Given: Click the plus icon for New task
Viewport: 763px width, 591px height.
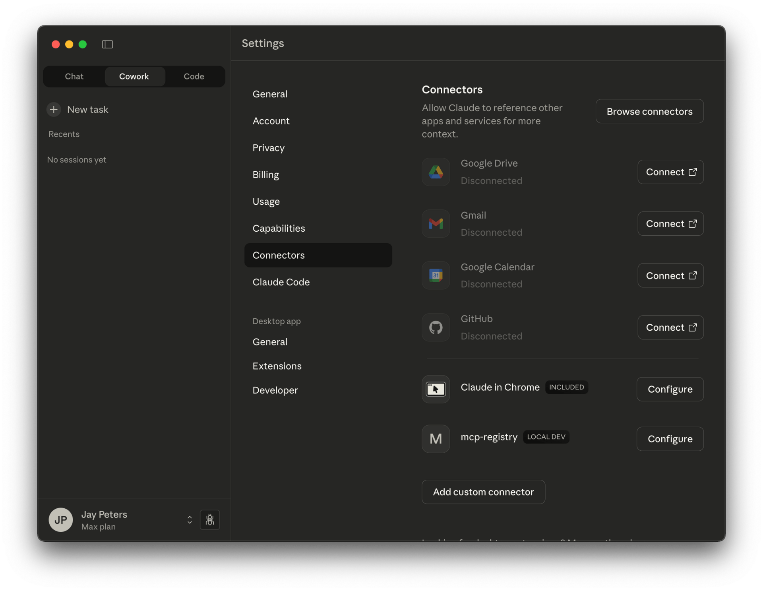Looking at the screenshot, I should tap(54, 109).
